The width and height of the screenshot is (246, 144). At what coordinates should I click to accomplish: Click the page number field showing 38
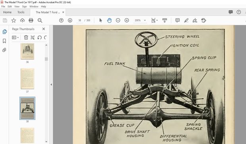(80, 20)
